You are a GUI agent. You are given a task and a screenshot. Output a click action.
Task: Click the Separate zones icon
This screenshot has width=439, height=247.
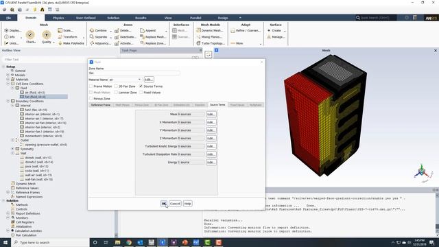tap(92, 37)
